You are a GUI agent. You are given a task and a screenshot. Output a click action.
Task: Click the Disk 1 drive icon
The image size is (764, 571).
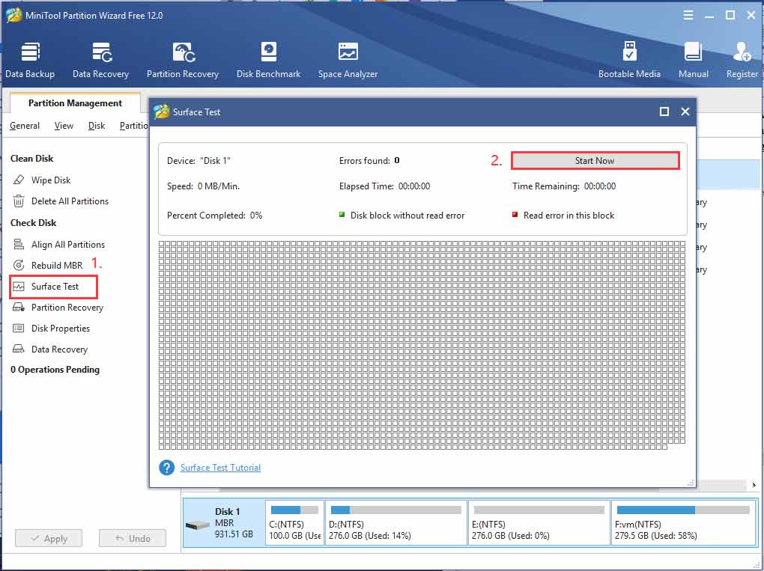pyautogui.click(x=197, y=525)
